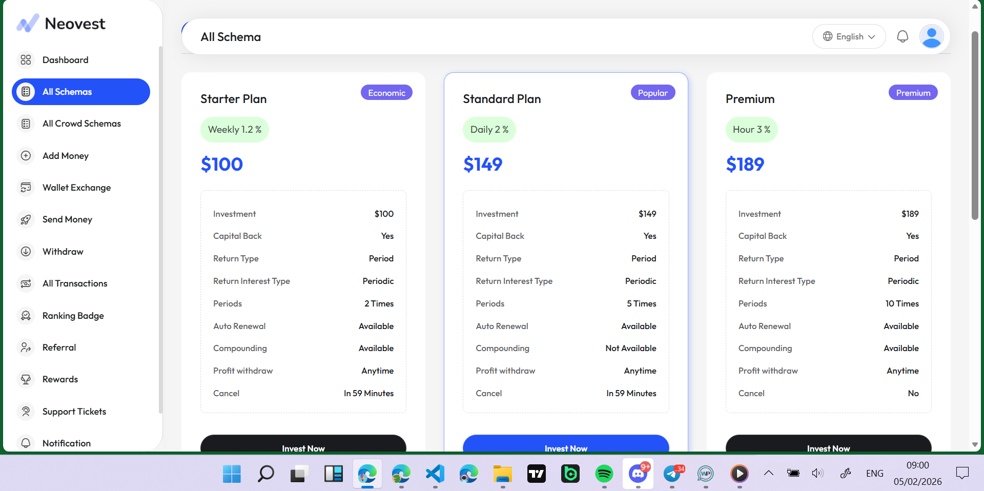Open Windows taskbar search
This screenshot has height=491, width=984.
[x=265, y=474]
